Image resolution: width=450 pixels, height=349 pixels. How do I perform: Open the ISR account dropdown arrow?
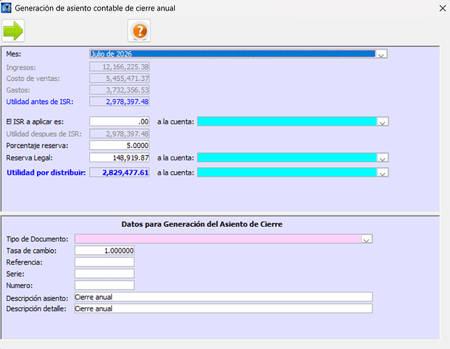point(382,122)
